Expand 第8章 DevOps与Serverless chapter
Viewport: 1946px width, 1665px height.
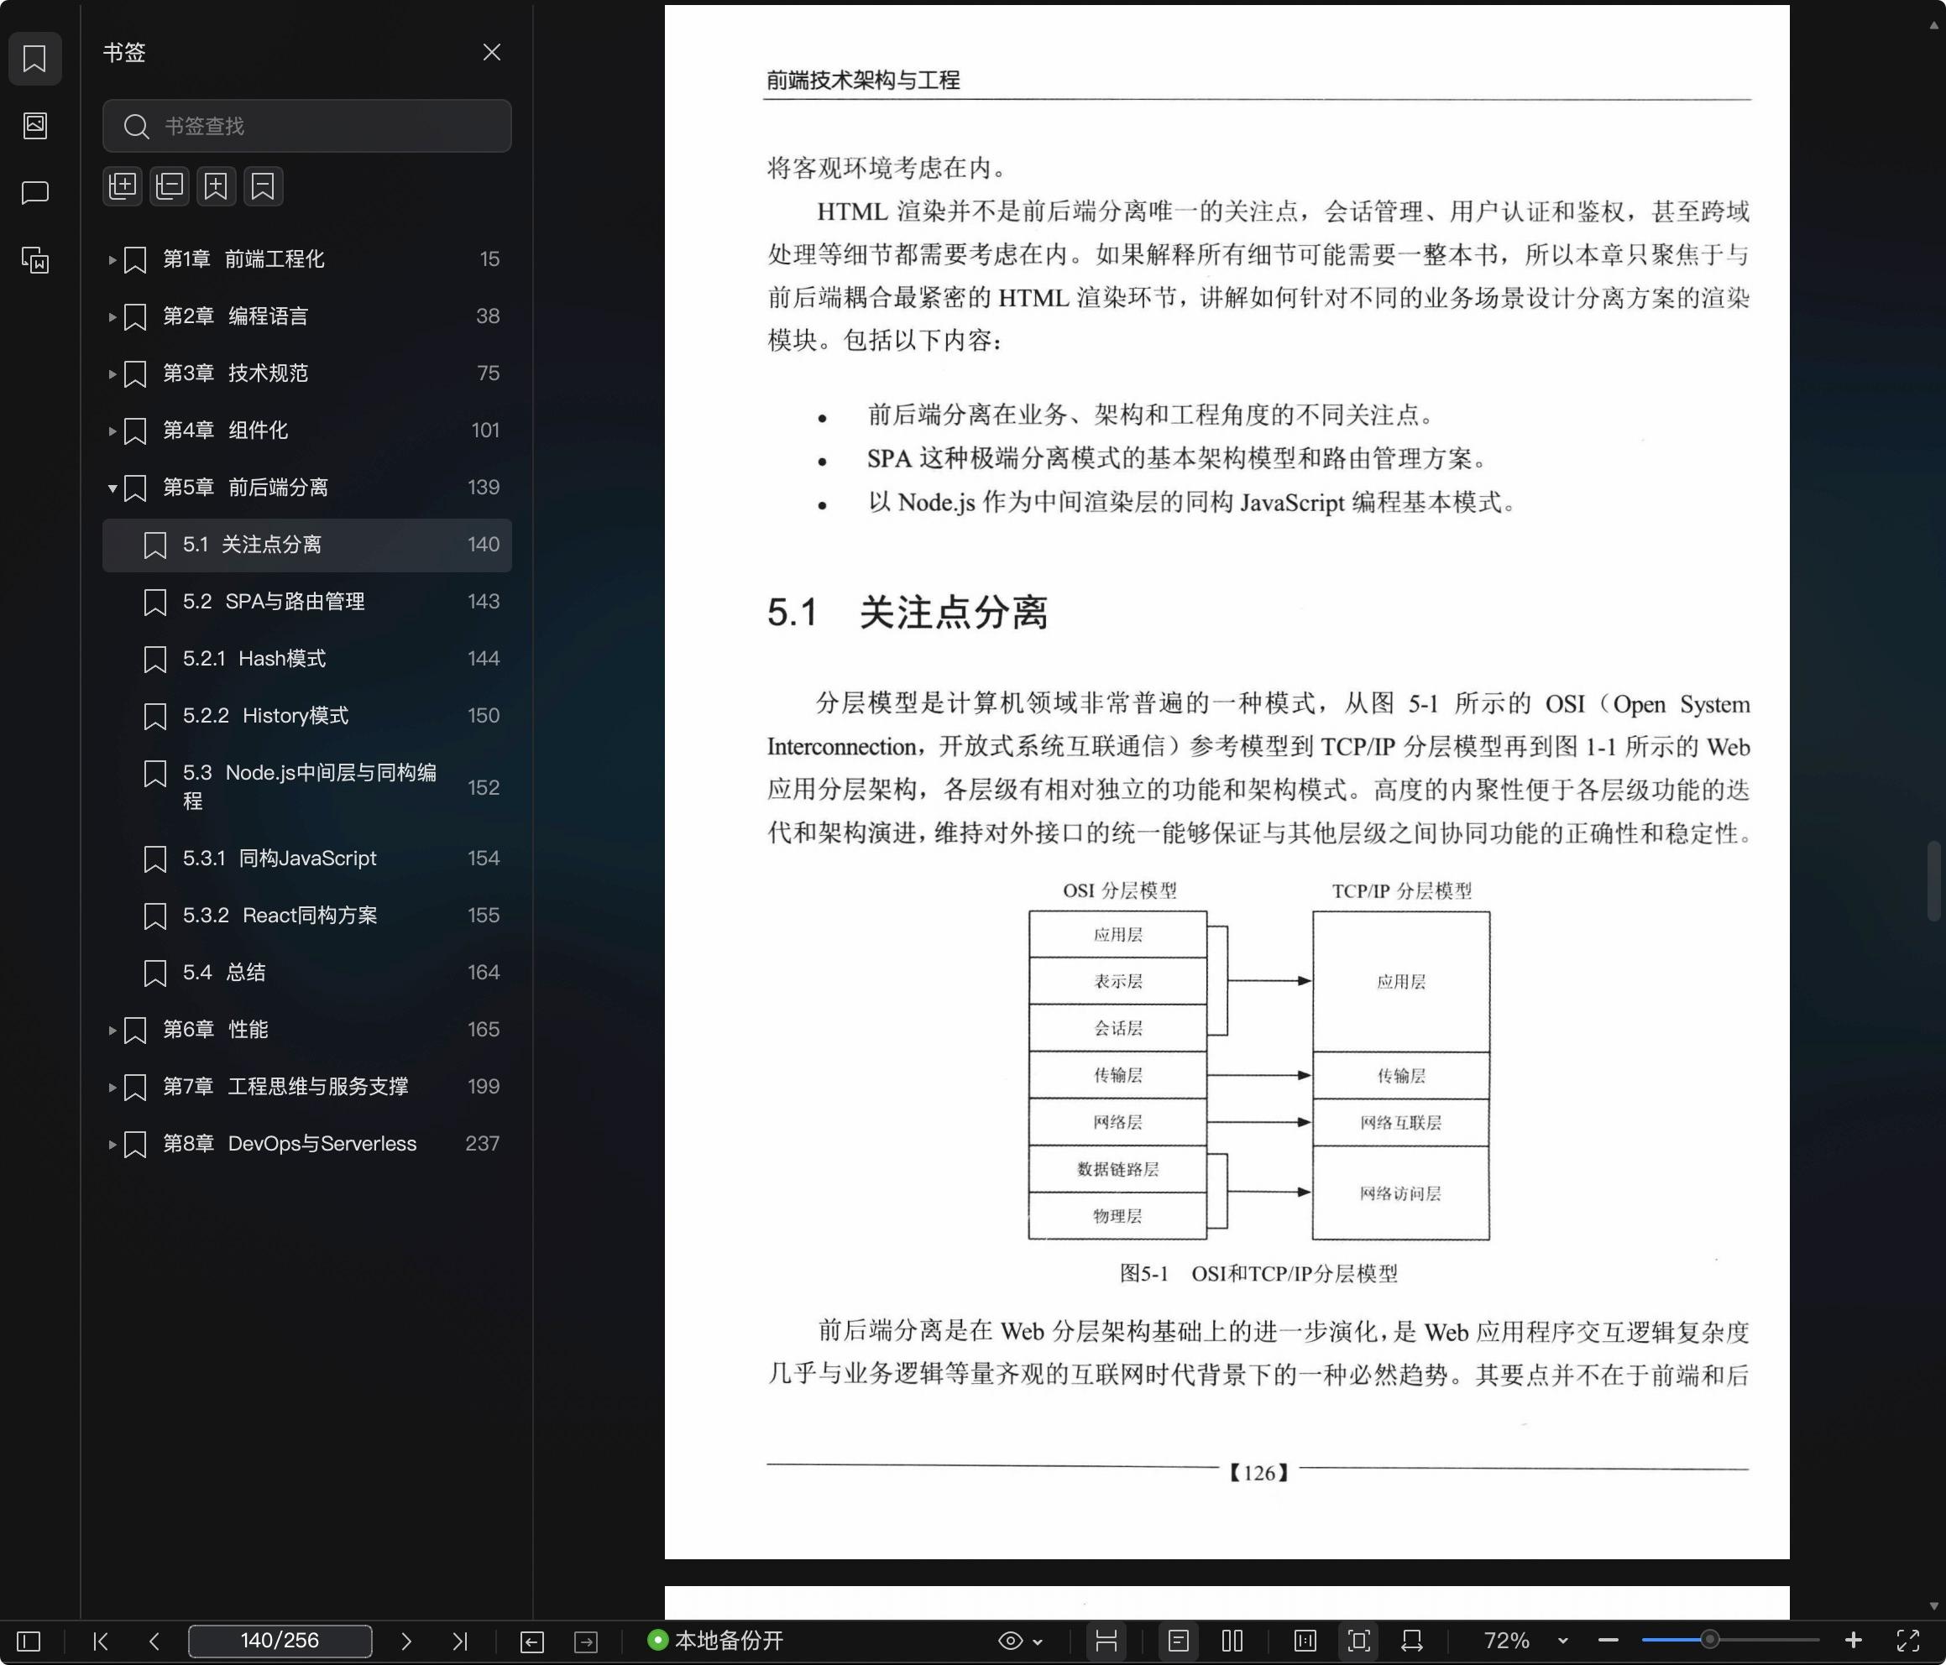click(112, 1144)
